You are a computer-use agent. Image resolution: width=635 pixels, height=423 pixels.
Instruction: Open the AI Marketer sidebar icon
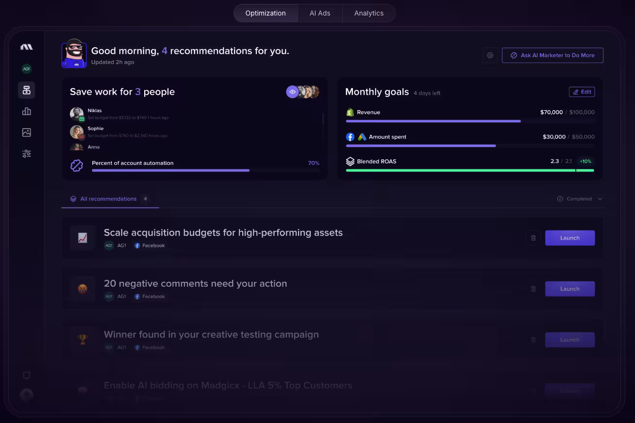[x=27, y=90]
